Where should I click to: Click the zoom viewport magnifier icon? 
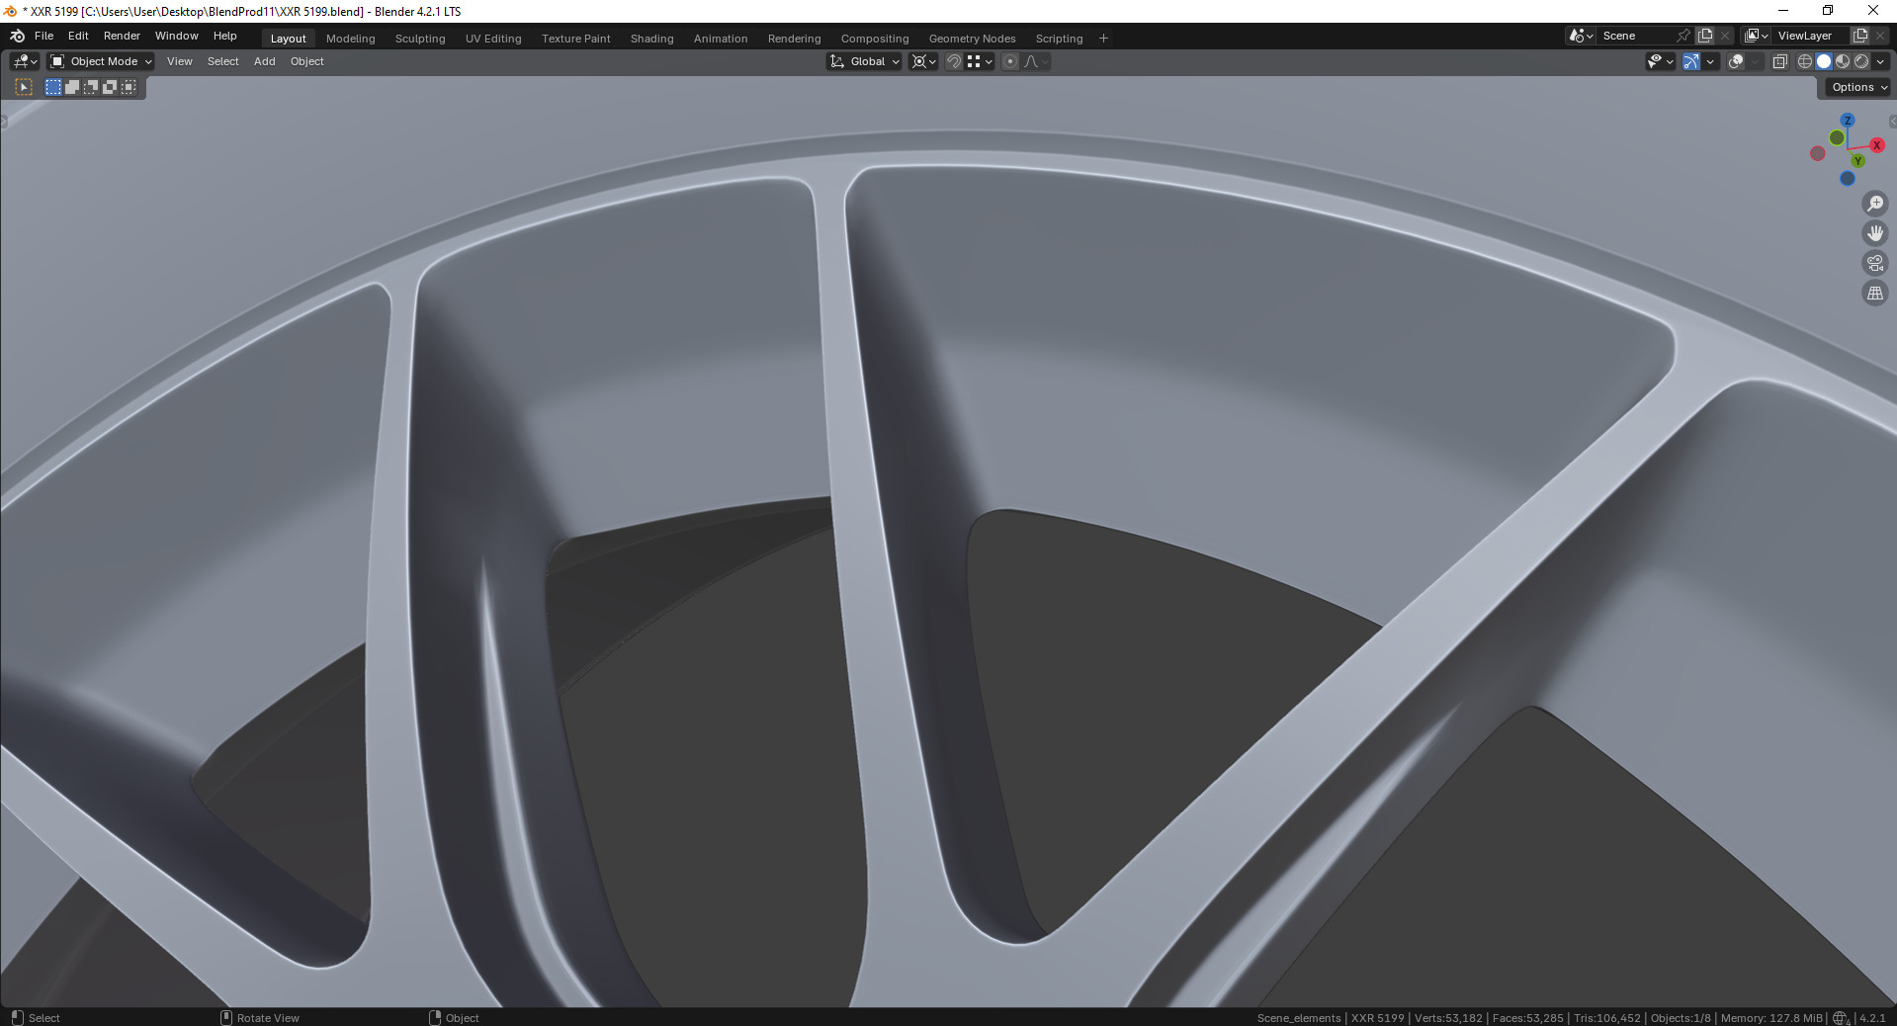point(1874,204)
